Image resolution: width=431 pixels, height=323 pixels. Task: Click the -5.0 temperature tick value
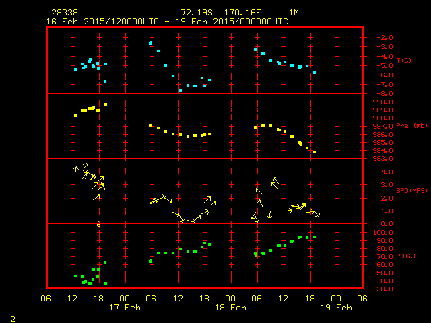click(x=385, y=66)
